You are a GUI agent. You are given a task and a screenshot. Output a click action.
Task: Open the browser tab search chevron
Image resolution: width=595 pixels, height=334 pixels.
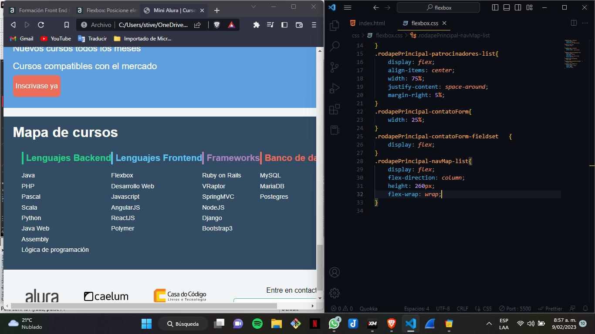[254, 7]
